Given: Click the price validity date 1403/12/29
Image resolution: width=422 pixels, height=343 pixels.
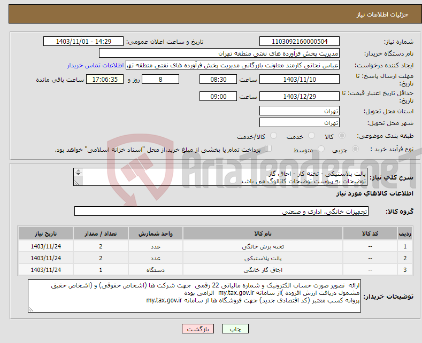Looking at the screenshot, I should (x=300, y=96).
